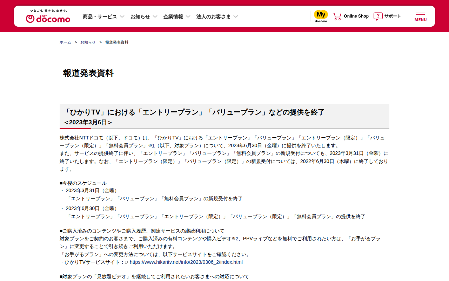This screenshot has width=449, height=281.
Task: Click the Online Shop cart icon
Action: 337,16
